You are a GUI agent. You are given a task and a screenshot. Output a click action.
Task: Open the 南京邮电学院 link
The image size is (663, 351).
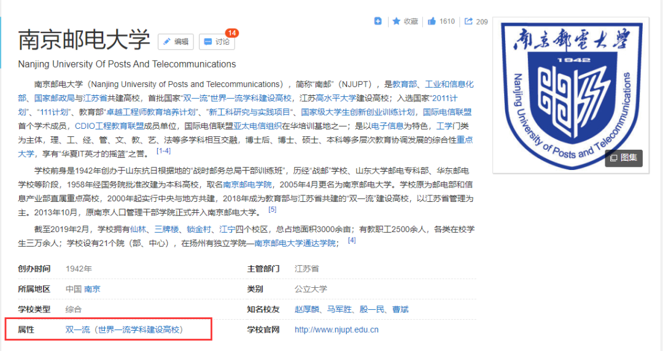point(247,184)
